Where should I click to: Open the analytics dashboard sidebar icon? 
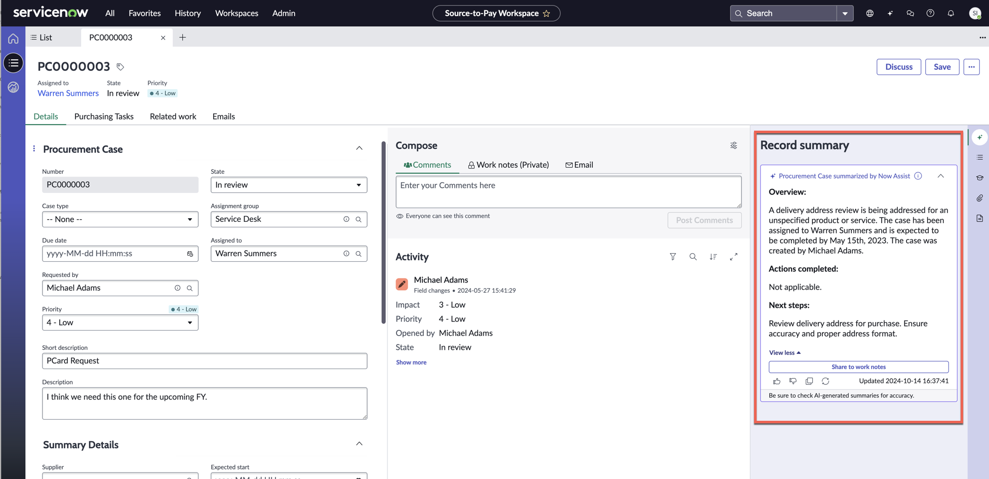(13, 87)
